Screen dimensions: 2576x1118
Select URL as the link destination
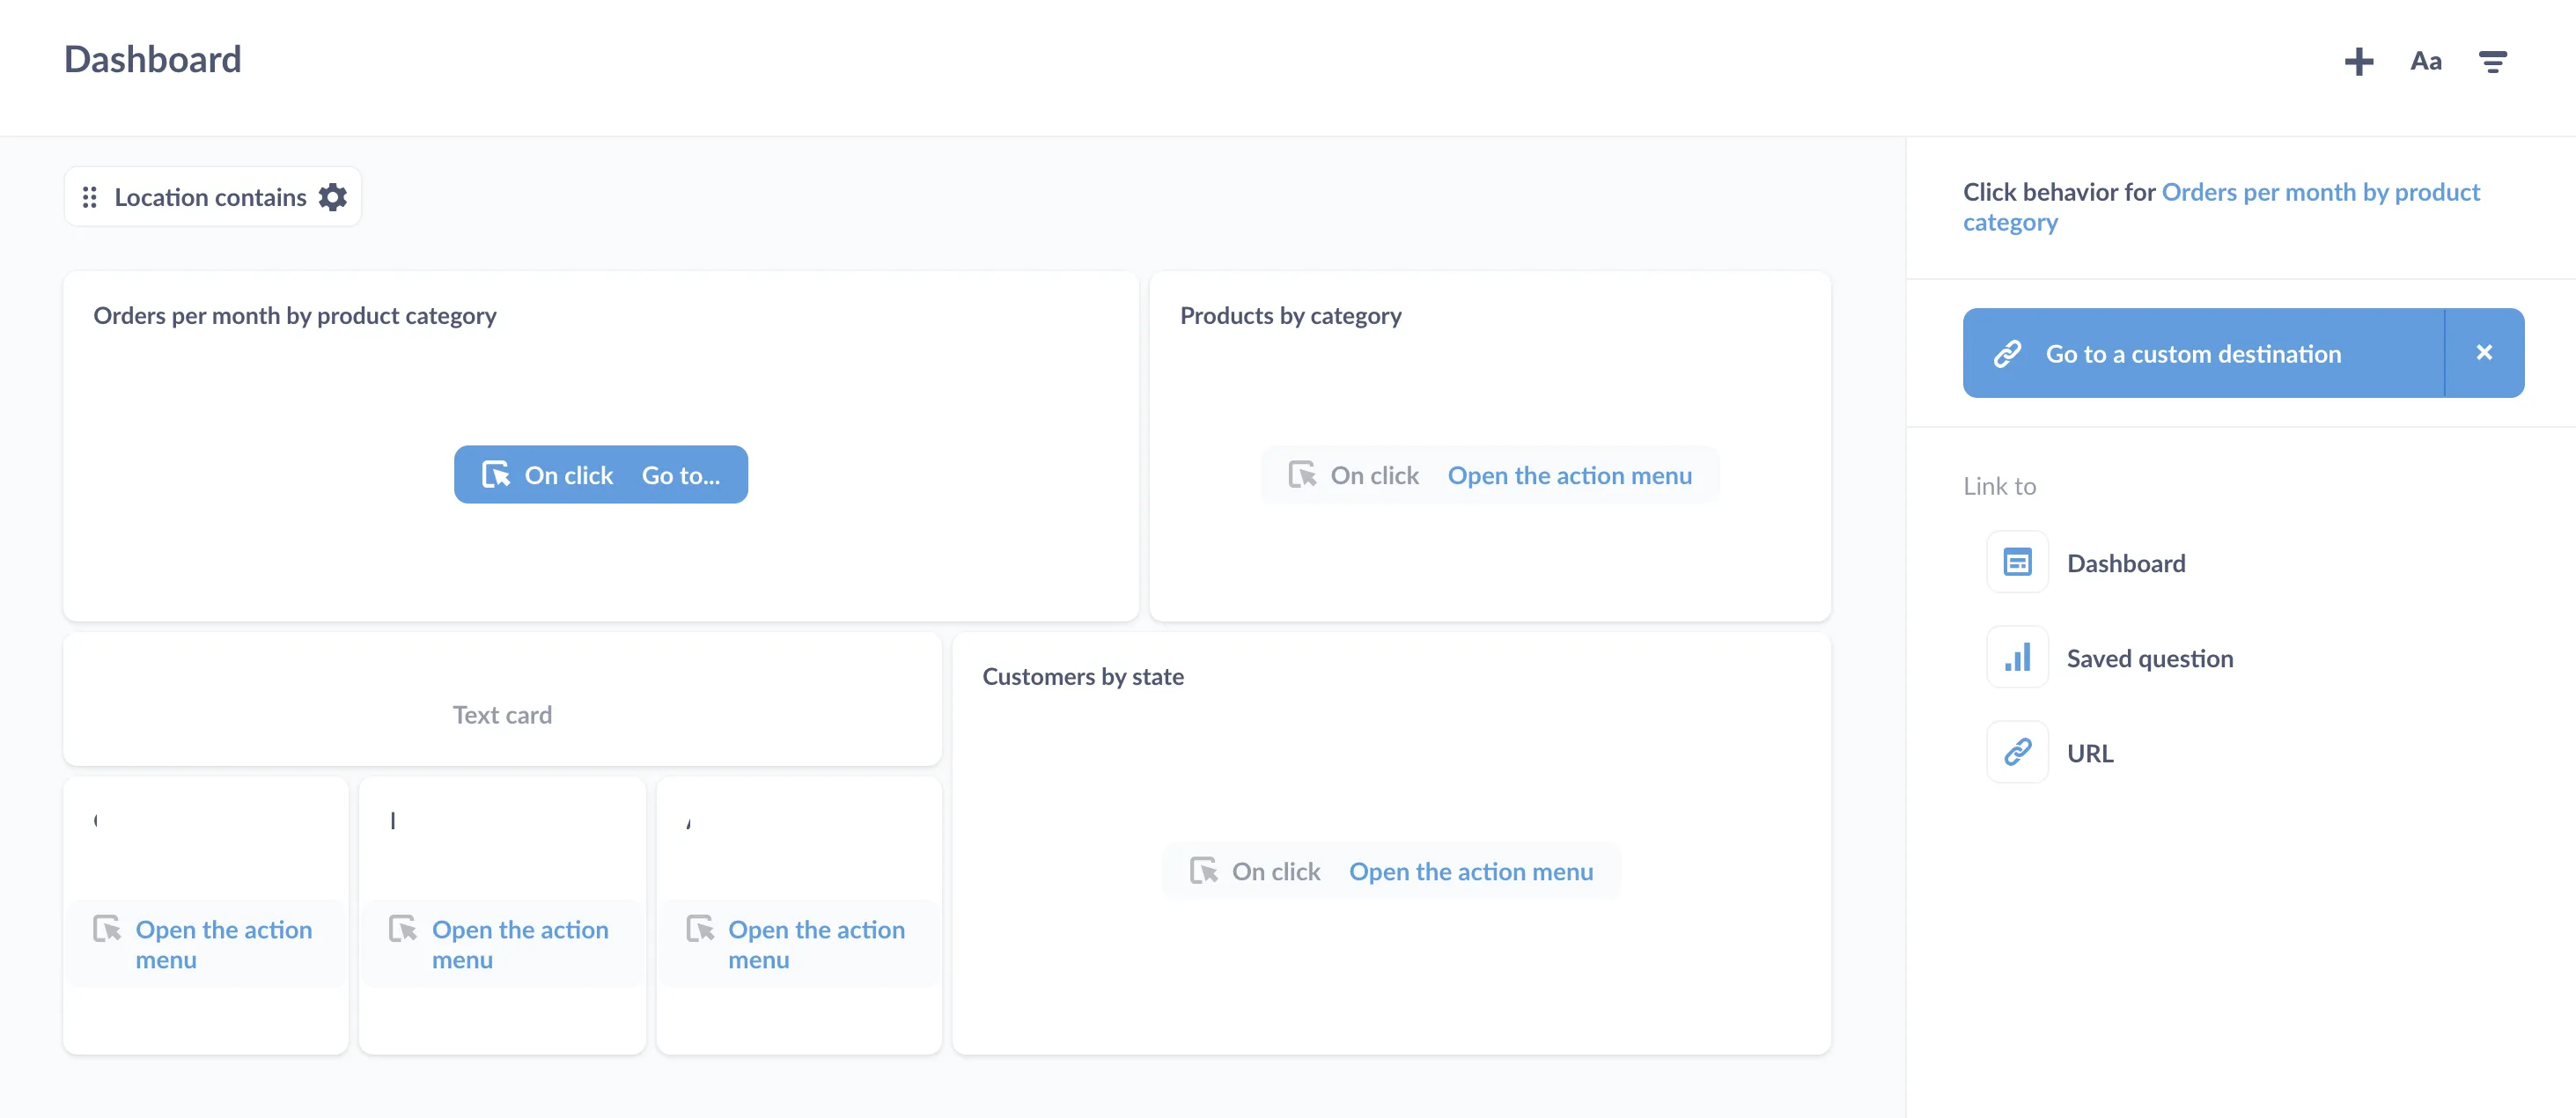pos(2090,752)
